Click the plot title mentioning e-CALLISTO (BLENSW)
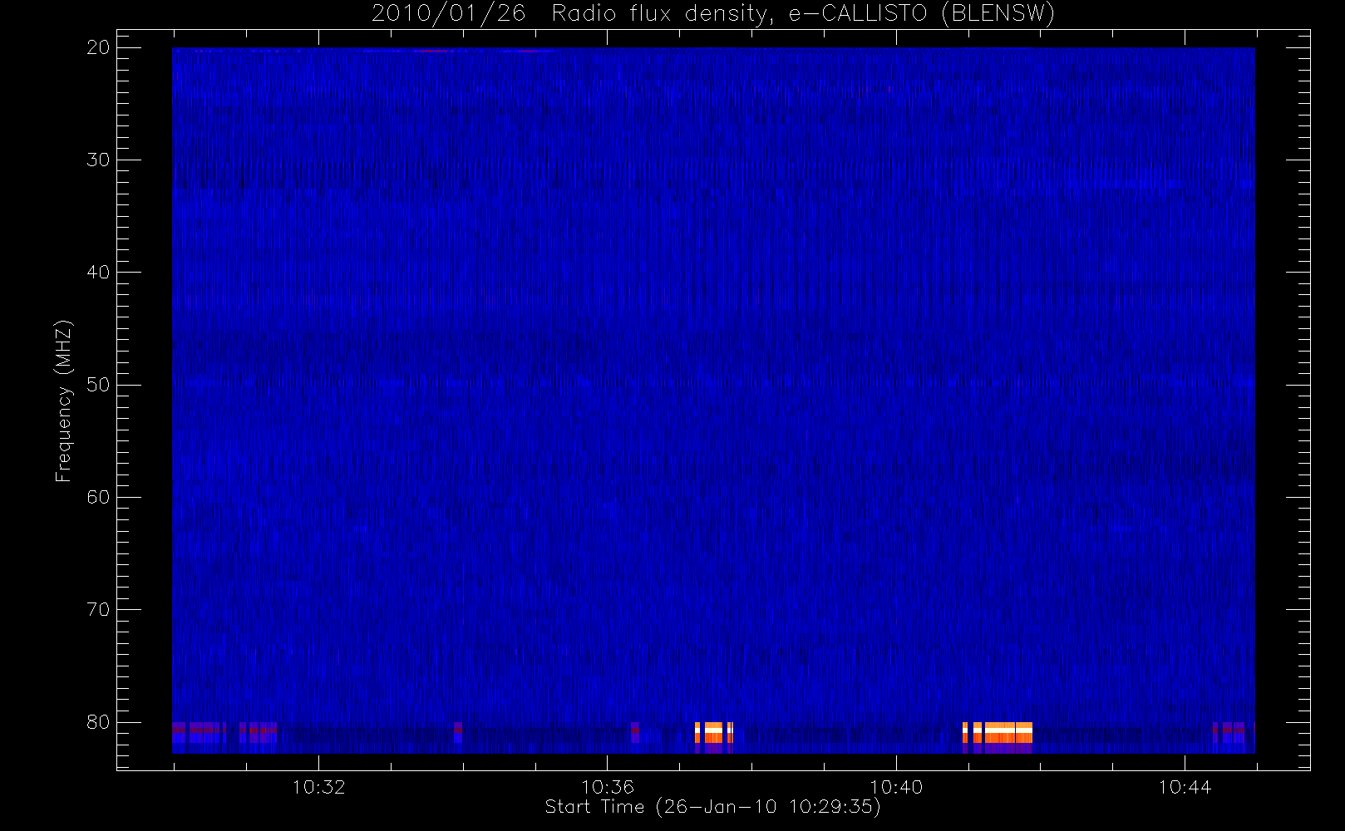The width and height of the screenshot is (1345, 831). (713, 13)
